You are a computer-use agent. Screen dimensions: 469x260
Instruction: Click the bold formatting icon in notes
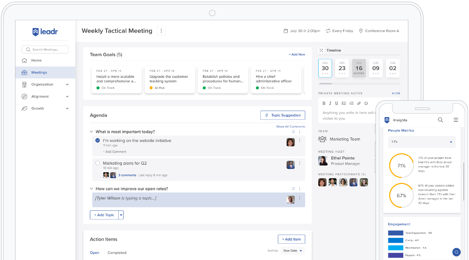click(324, 103)
